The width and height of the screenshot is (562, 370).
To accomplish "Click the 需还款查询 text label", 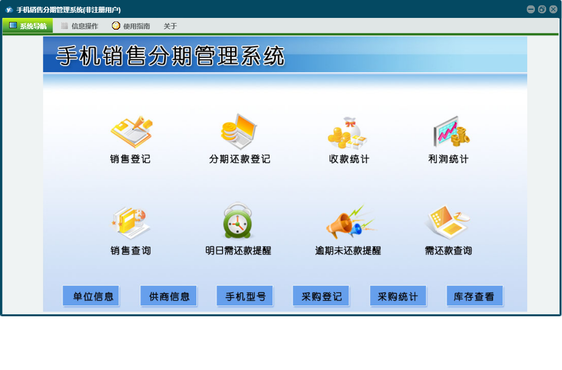I will 448,250.
